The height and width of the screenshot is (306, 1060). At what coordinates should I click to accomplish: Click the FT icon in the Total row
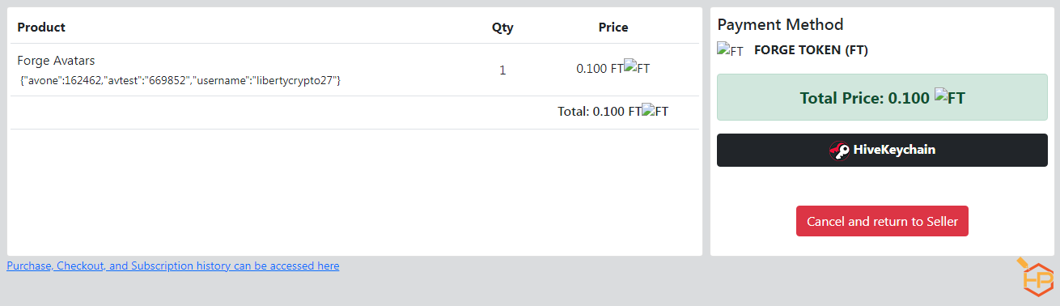click(x=655, y=111)
